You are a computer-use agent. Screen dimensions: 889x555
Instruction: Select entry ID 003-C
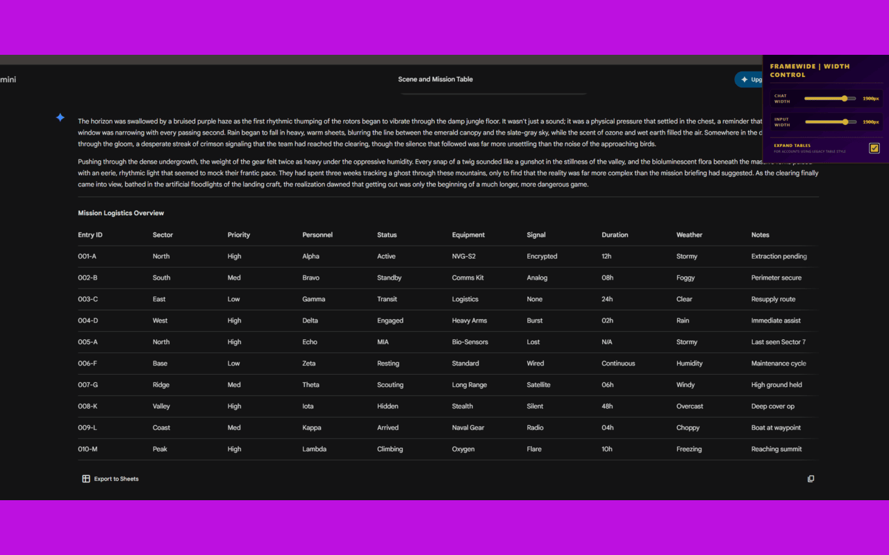tap(88, 300)
